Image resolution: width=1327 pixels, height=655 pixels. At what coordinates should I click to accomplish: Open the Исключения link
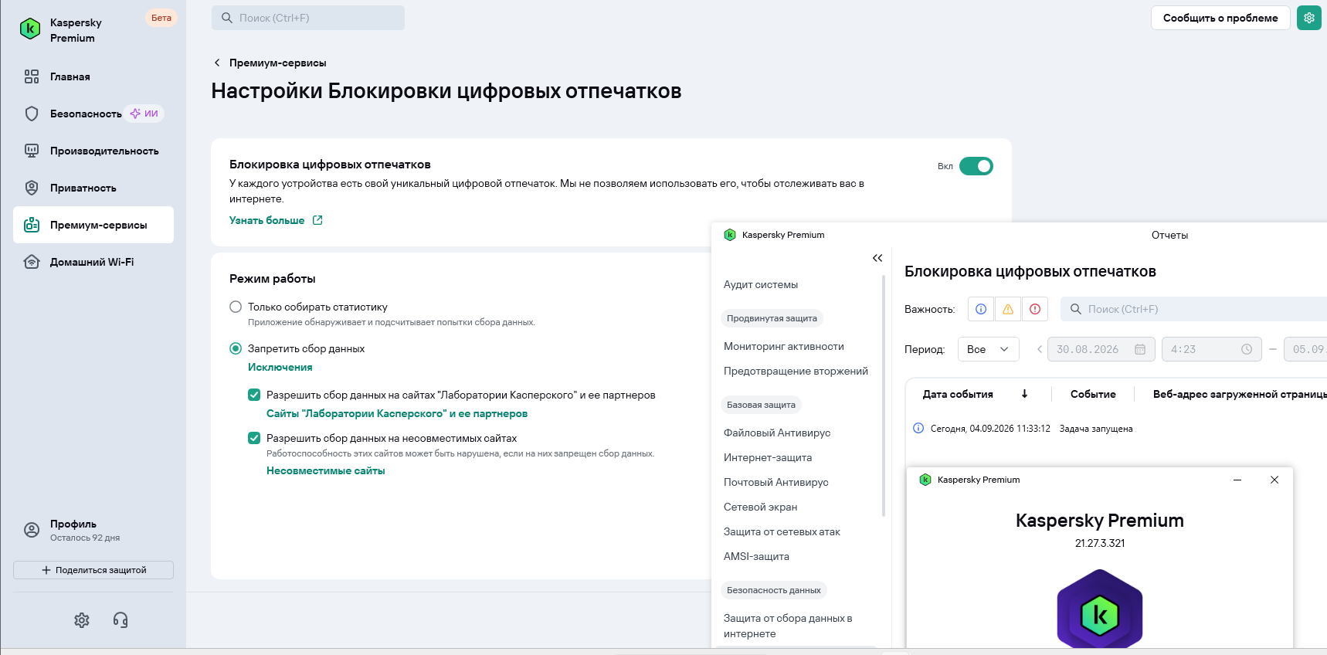[280, 367]
